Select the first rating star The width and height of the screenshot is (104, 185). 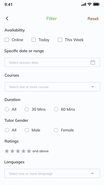pyautogui.click(x=7, y=151)
